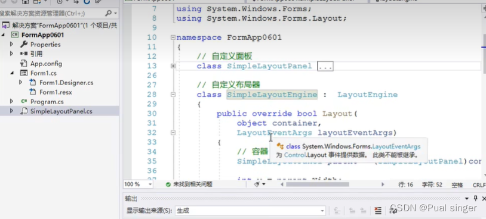Select App.config in Solution Explorer

46,64
